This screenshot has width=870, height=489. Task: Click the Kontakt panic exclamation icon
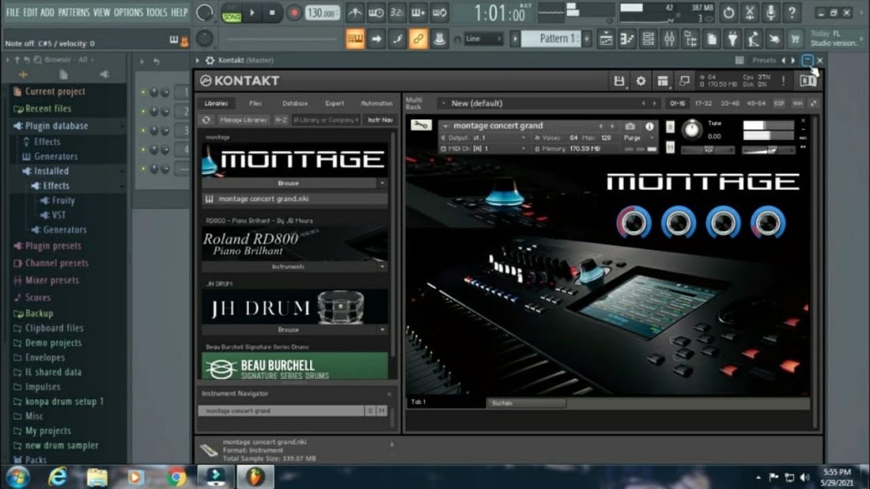point(784,81)
